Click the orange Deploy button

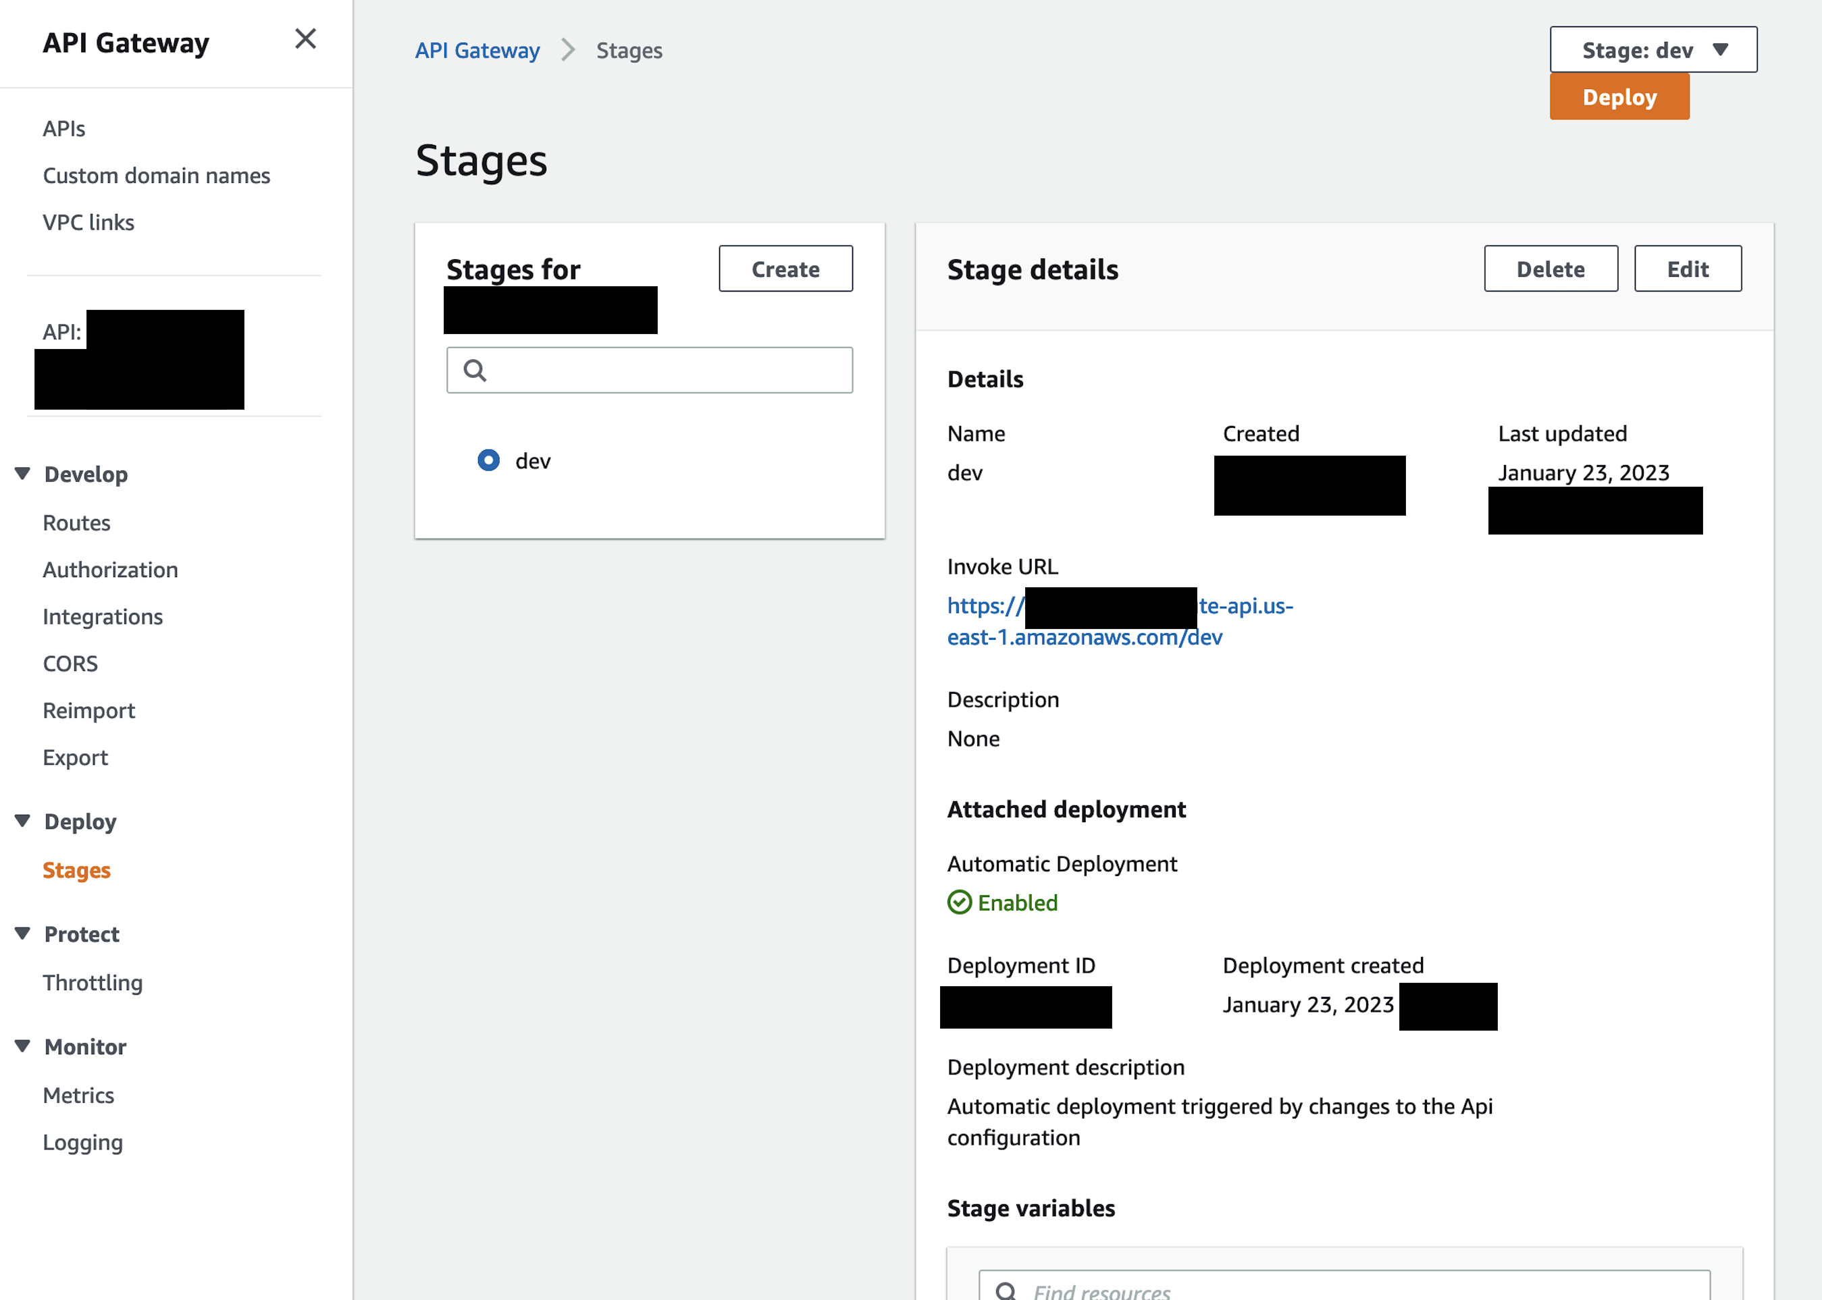[1619, 97]
